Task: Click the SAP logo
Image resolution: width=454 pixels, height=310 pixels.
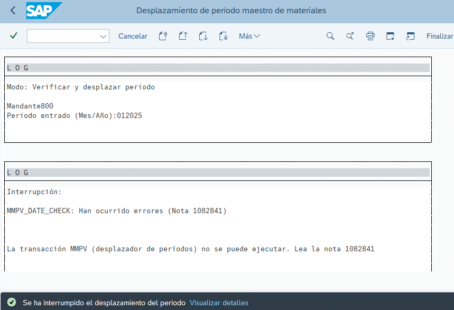Action: tap(44, 11)
